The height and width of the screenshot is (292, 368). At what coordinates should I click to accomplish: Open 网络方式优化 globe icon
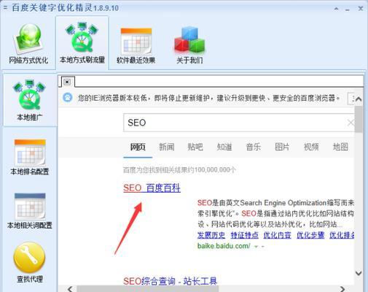point(28,39)
